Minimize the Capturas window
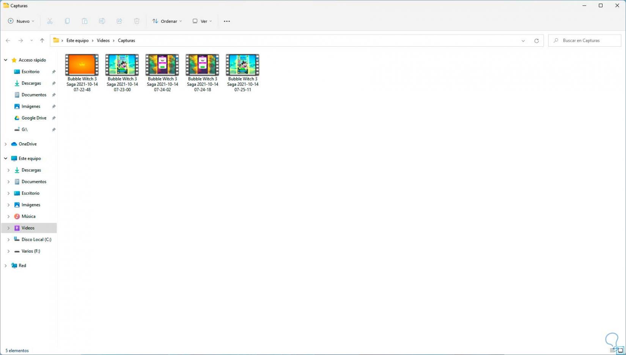Image resolution: width=626 pixels, height=355 pixels. 584,6
